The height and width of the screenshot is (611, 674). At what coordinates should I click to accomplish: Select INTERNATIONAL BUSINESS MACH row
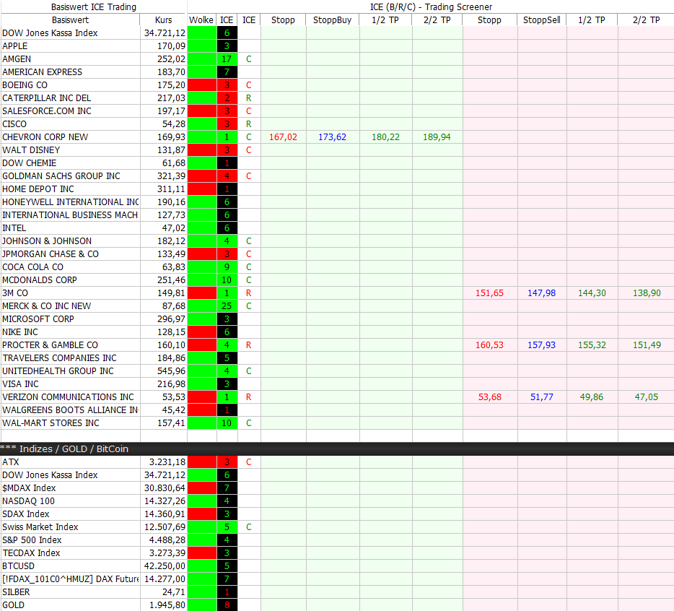[x=70, y=215]
